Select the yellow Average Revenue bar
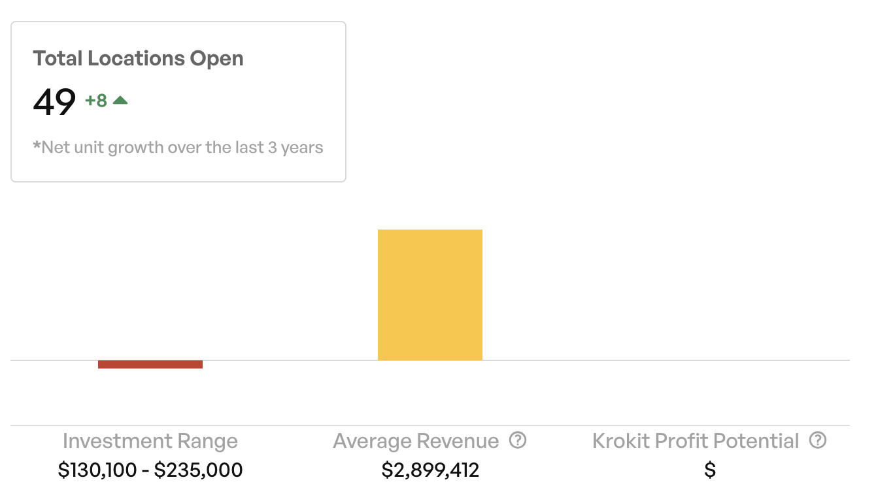This screenshot has height=501, width=876. click(x=430, y=295)
